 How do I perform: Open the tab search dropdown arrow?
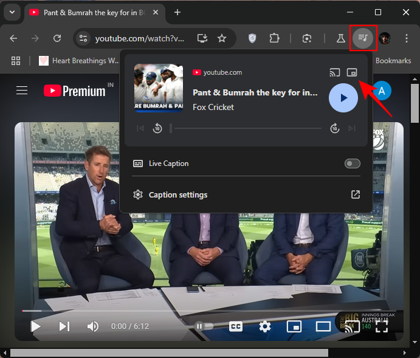12,12
